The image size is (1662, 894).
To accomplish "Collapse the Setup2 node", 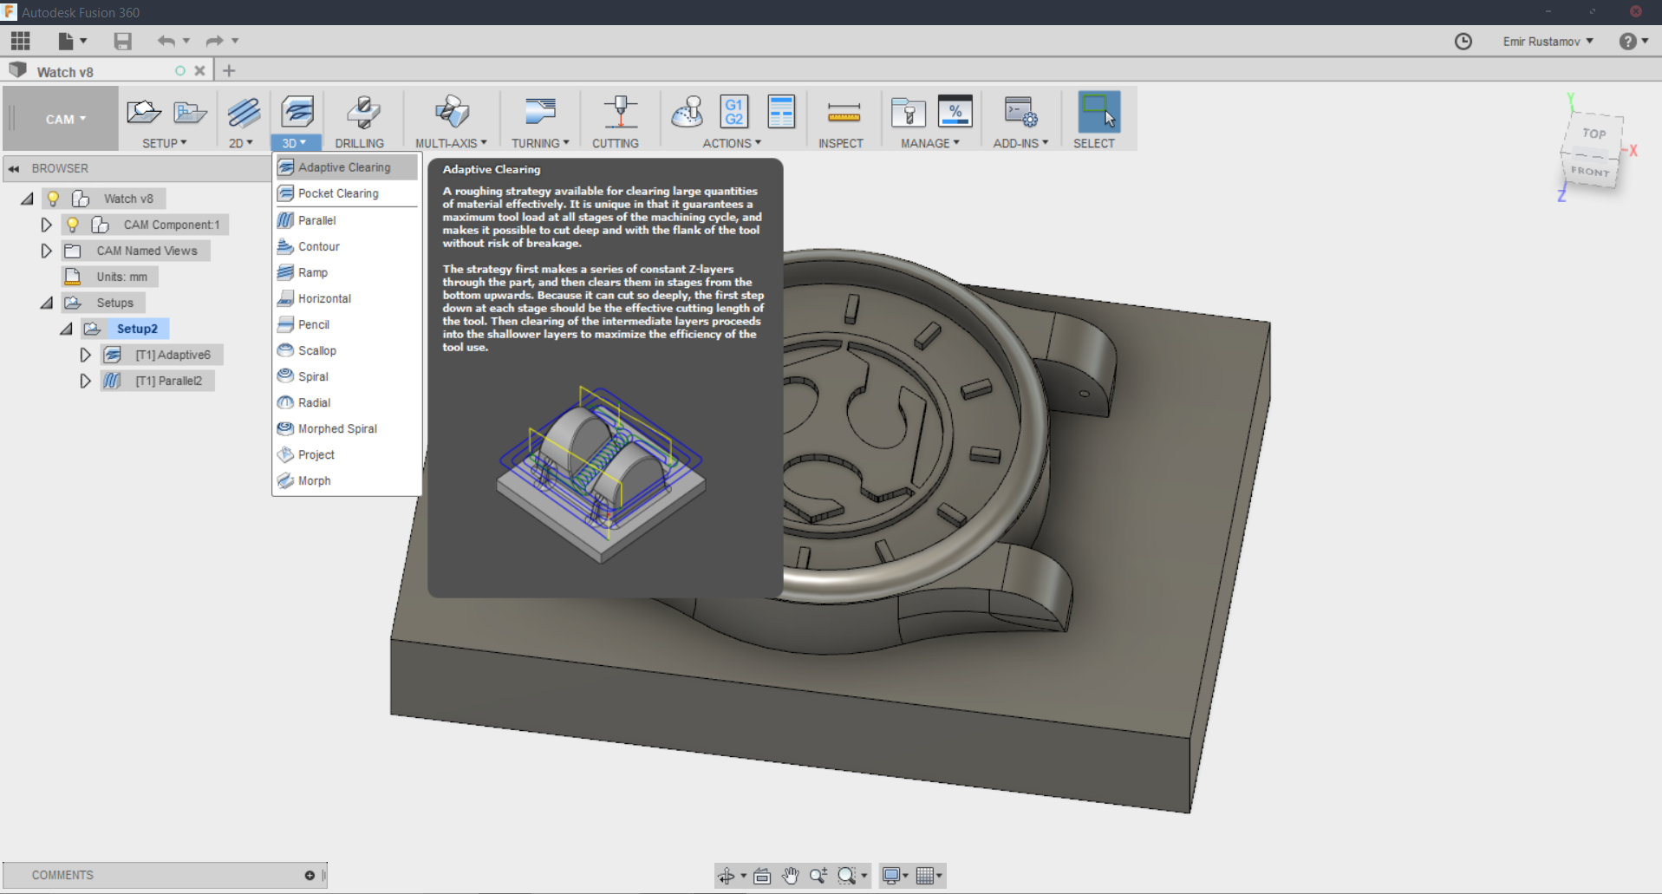I will 67,329.
